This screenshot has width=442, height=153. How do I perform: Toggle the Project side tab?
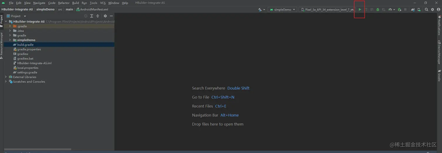[x=1, y=21]
